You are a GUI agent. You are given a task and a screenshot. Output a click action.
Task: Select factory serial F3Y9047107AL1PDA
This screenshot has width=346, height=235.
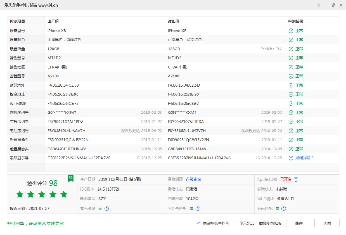tap(65, 122)
